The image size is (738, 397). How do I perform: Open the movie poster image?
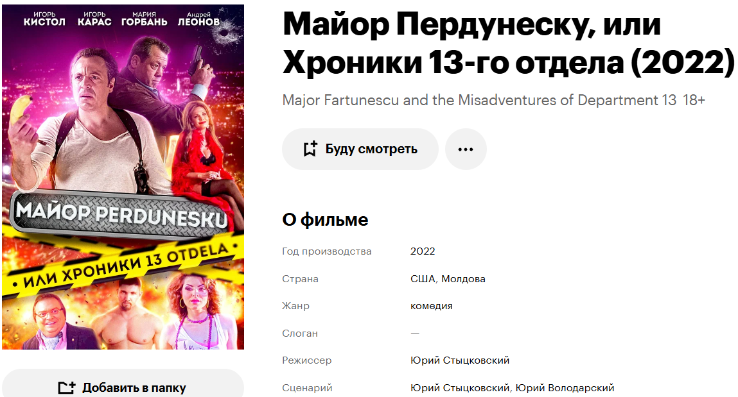(x=123, y=177)
